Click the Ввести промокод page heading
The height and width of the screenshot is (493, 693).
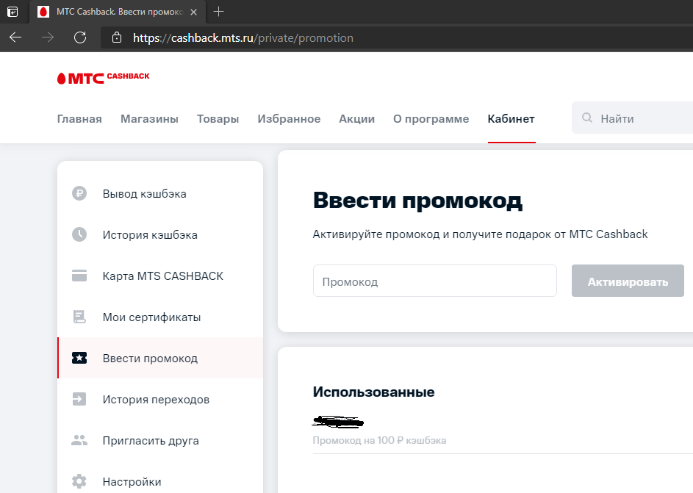pos(417,200)
